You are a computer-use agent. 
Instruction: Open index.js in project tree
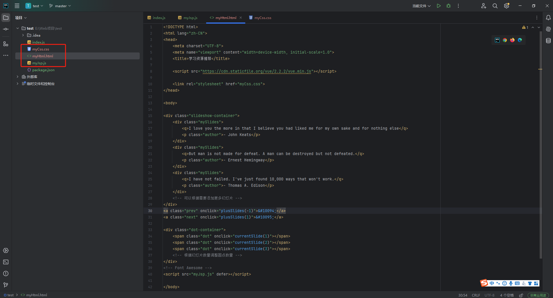click(38, 42)
